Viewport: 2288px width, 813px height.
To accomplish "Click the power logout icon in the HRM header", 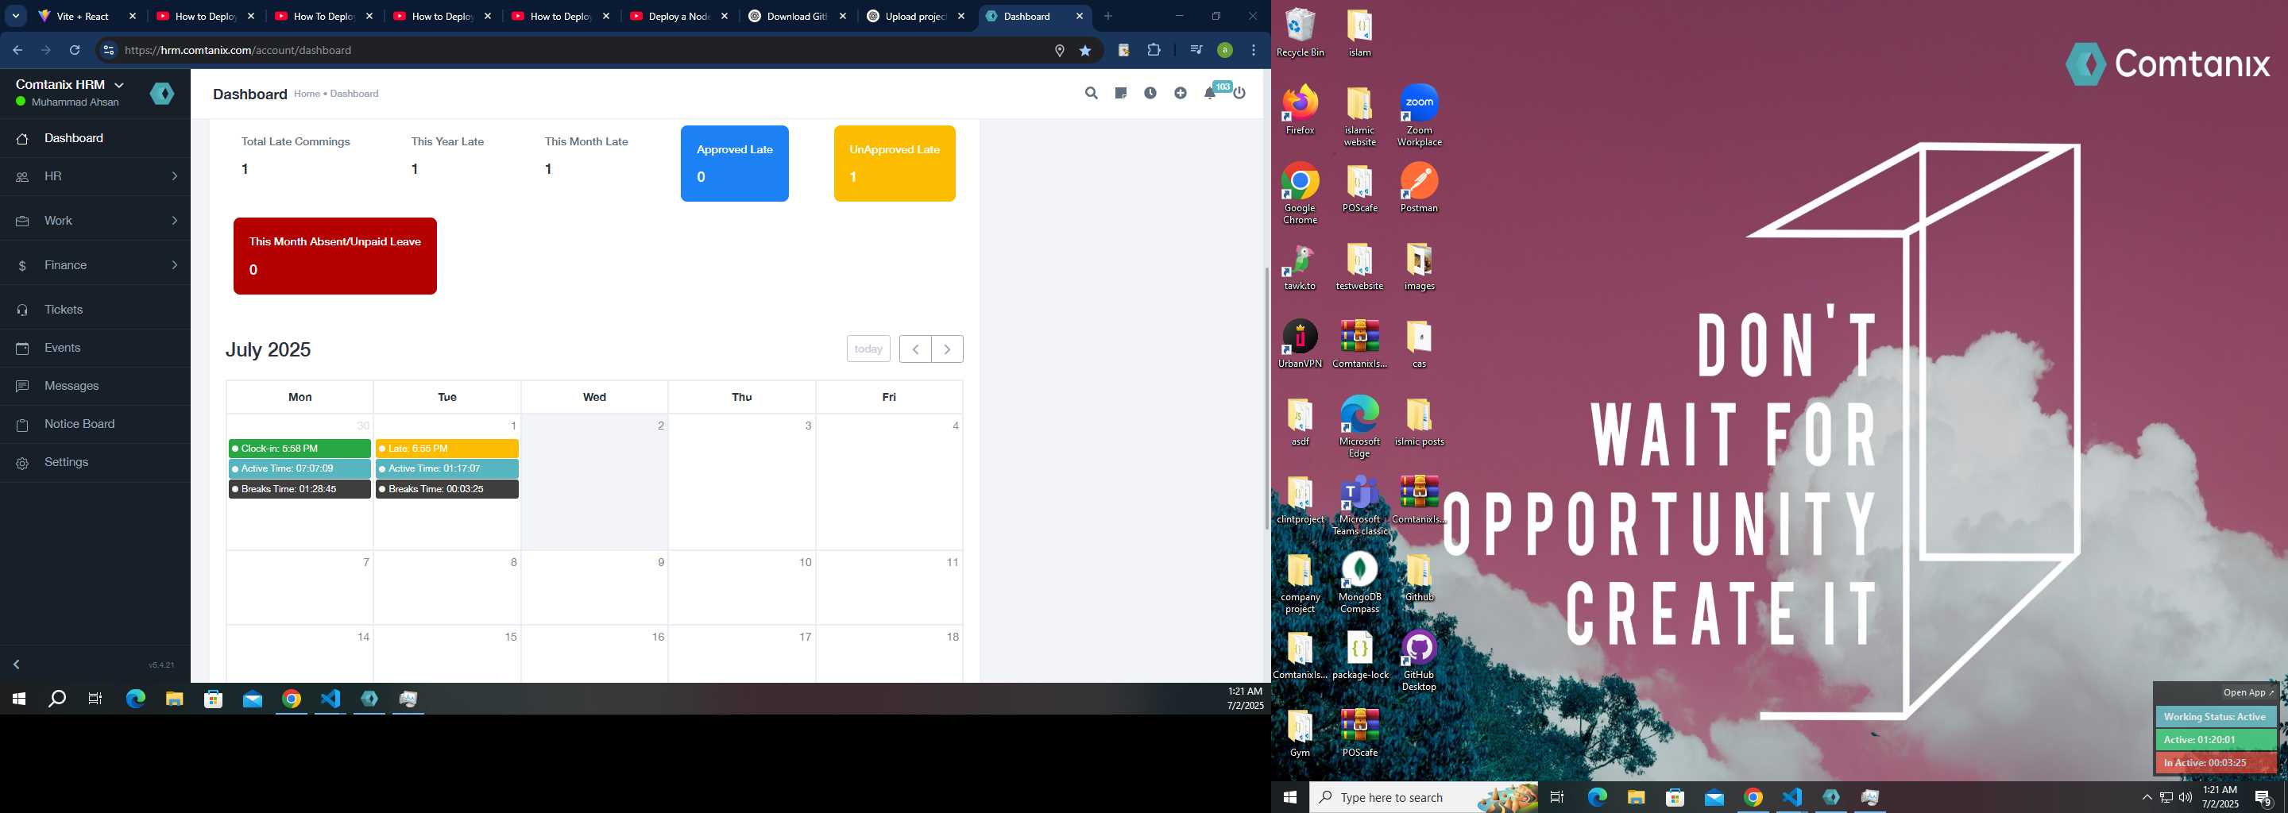I will [1240, 93].
